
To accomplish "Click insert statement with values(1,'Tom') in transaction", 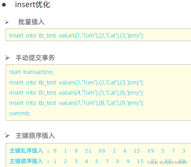I will 77,83.
